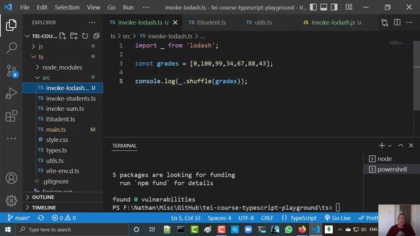Open the File menu

25,7
